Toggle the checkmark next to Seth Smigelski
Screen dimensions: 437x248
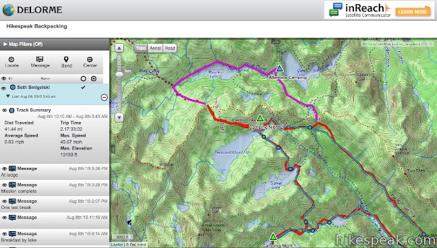pos(83,87)
